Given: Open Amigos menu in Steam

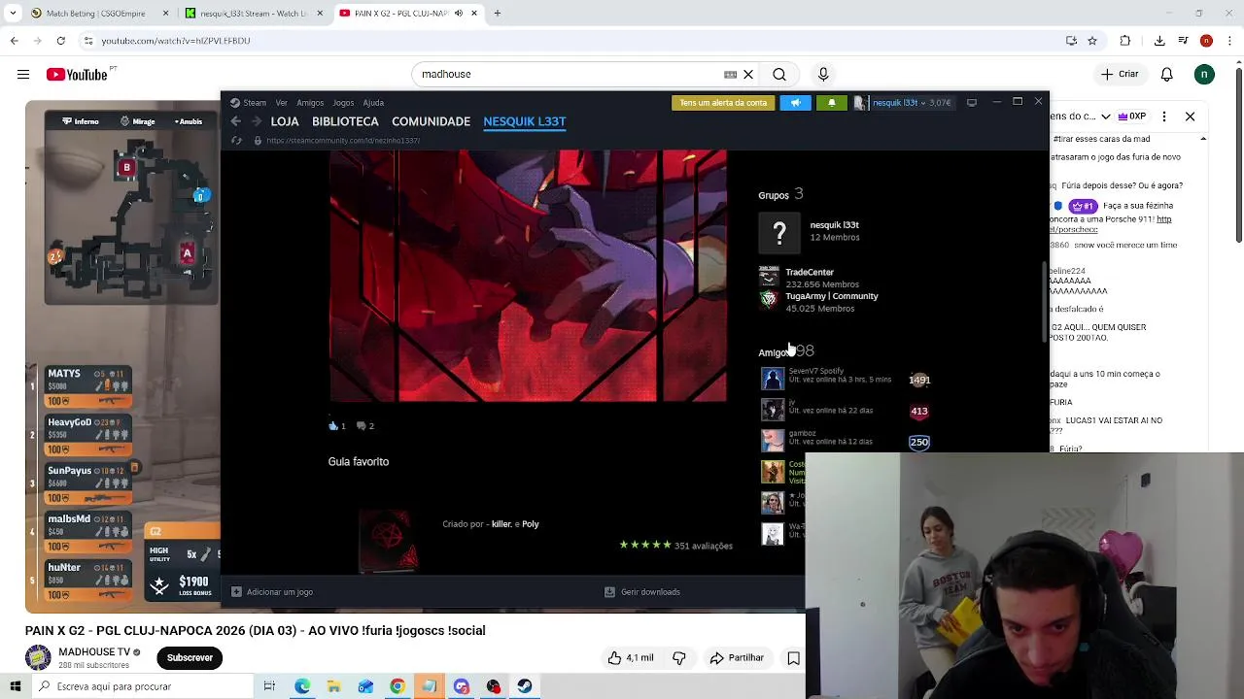Looking at the screenshot, I should 310,102.
